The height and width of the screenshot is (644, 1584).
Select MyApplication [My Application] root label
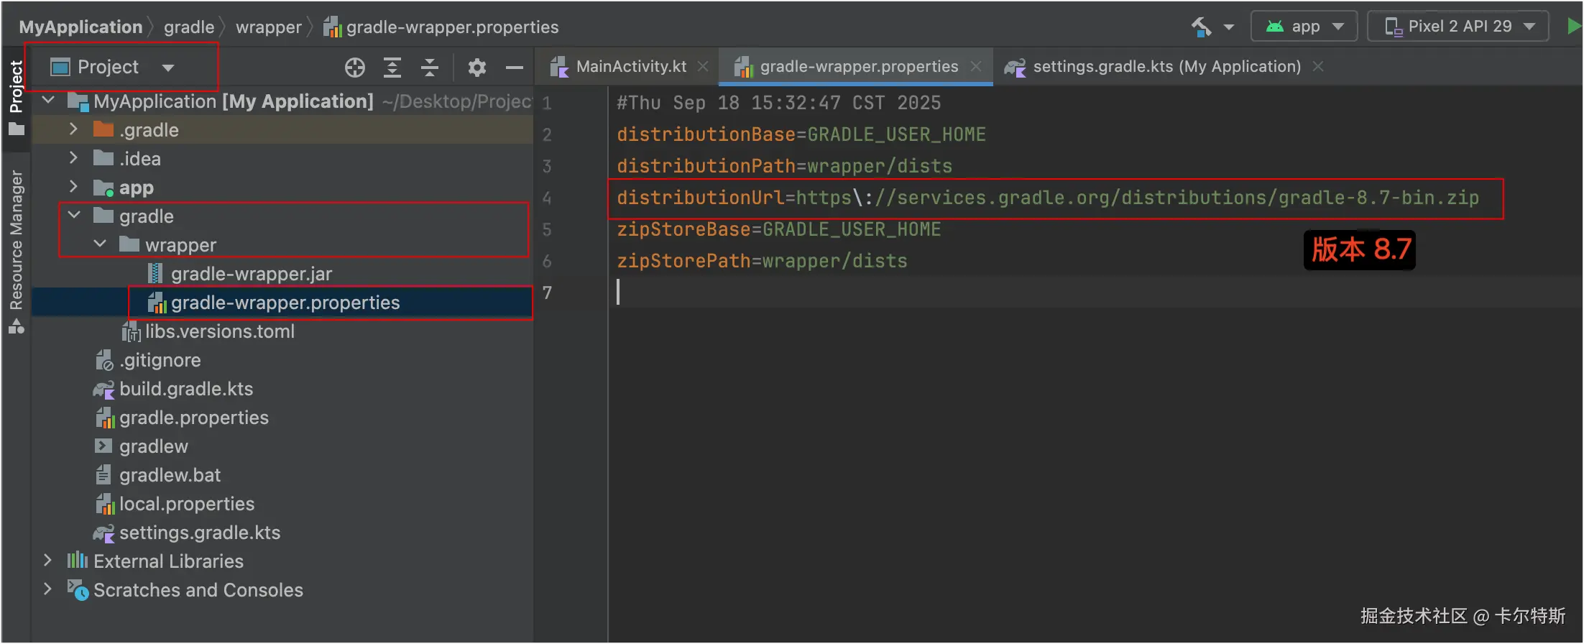pos(234,101)
